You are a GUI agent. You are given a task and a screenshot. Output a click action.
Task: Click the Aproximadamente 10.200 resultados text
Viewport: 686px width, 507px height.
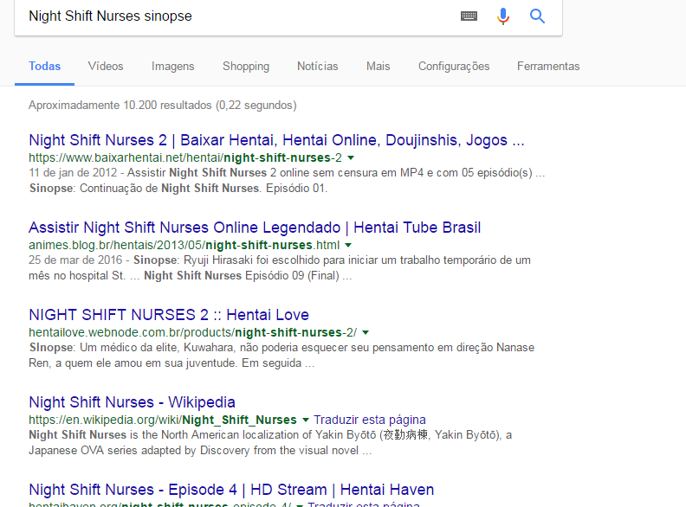(x=163, y=106)
